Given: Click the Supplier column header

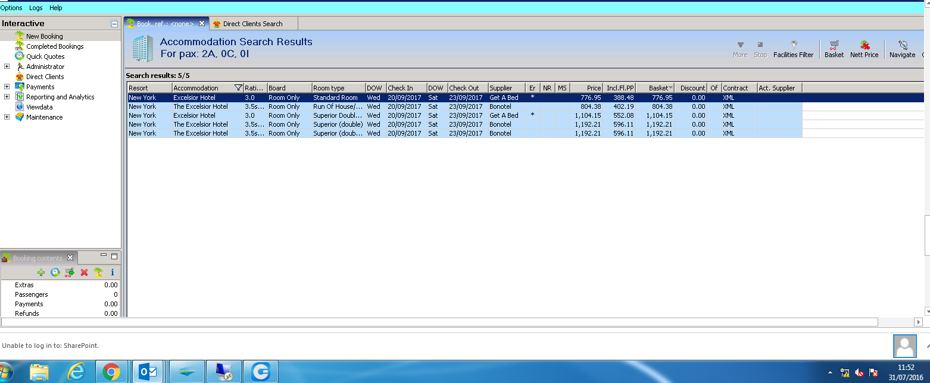Looking at the screenshot, I should click(x=507, y=88).
